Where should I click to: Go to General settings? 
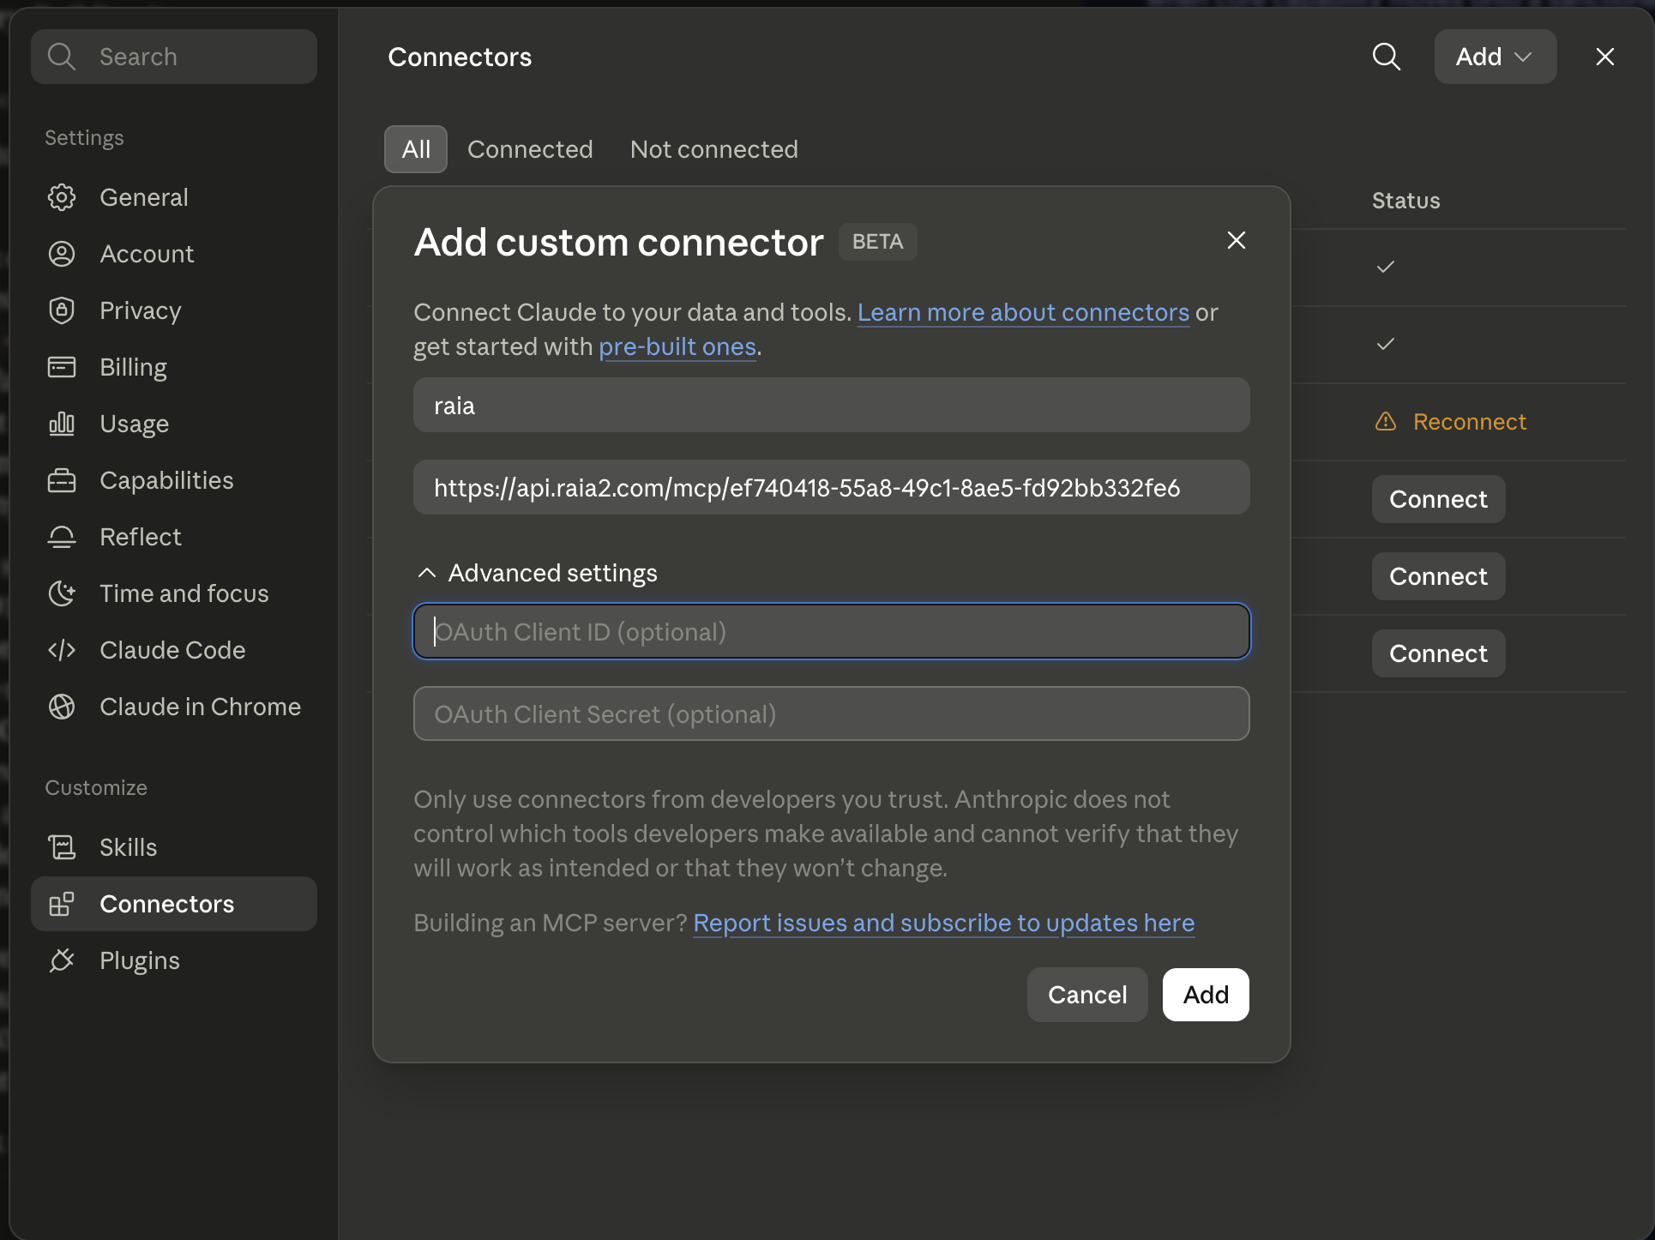174,197
